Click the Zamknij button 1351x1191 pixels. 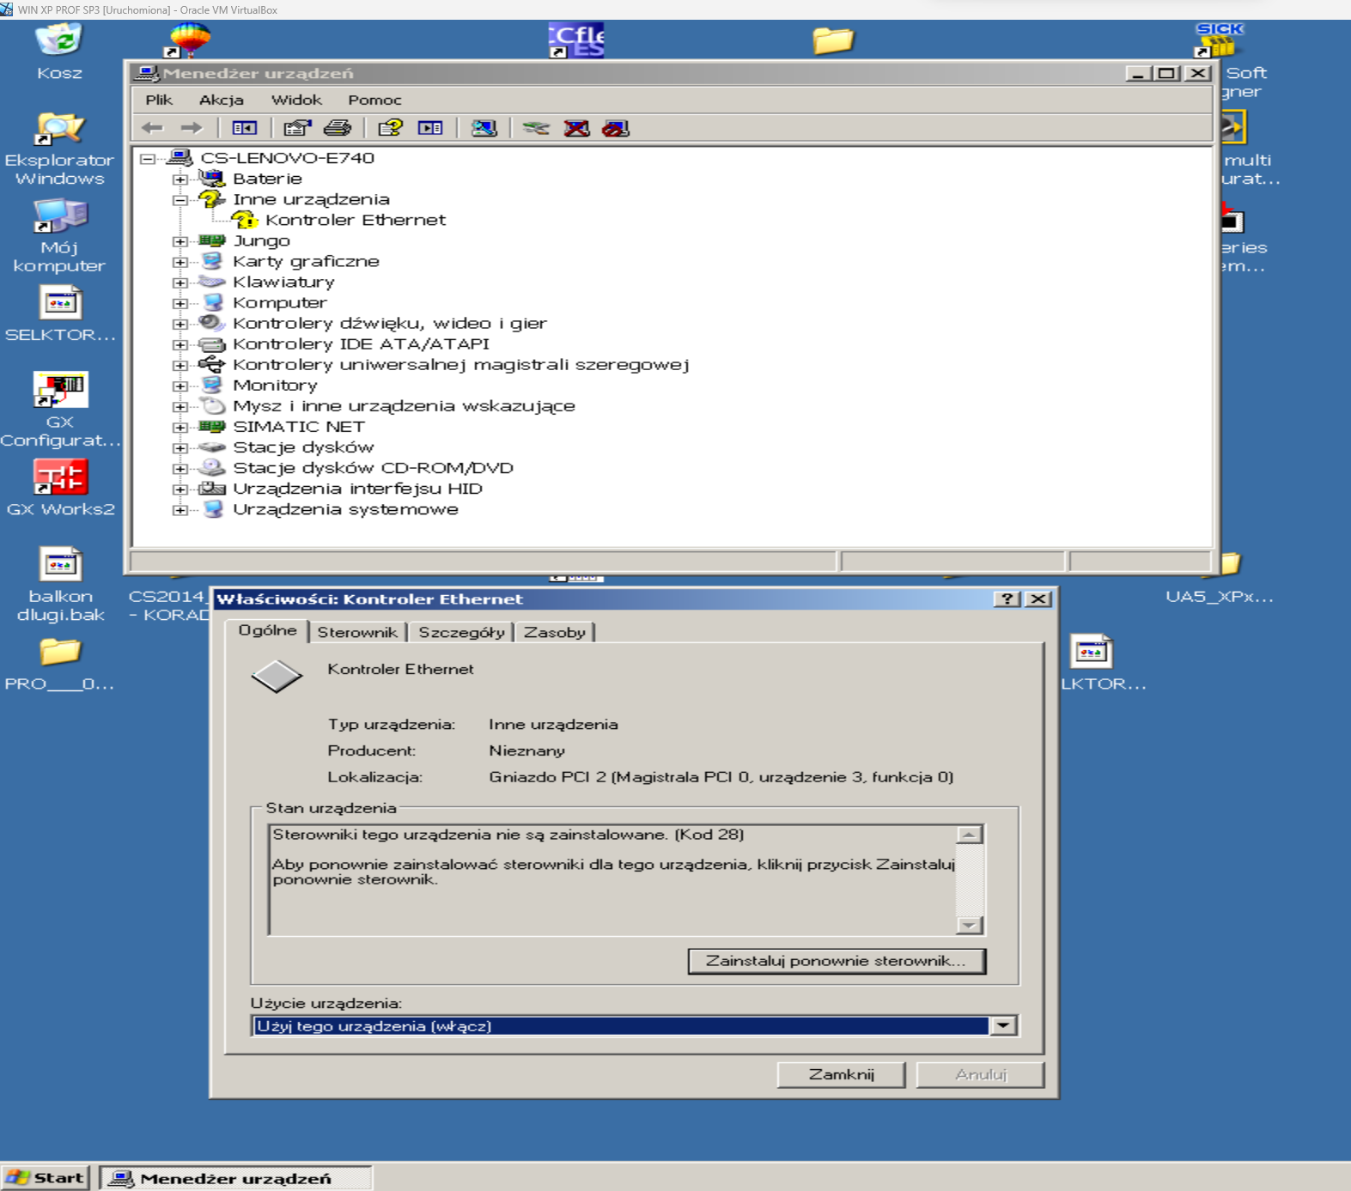[x=841, y=1074]
